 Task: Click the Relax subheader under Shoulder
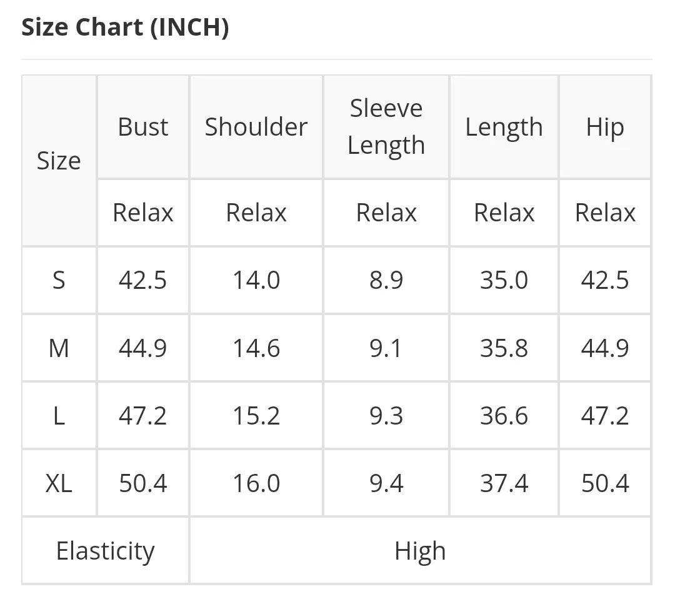(x=256, y=213)
